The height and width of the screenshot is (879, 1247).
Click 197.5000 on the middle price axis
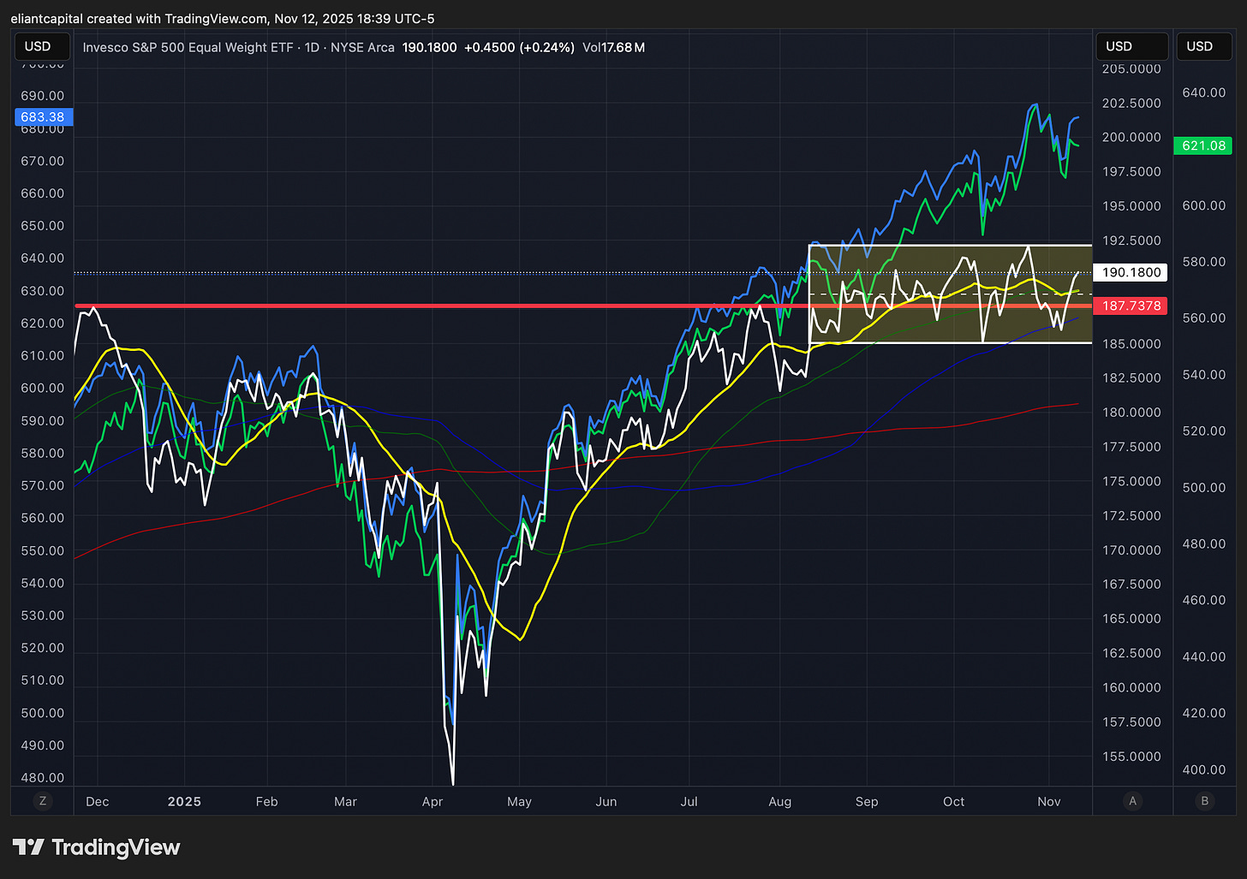click(x=1131, y=171)
